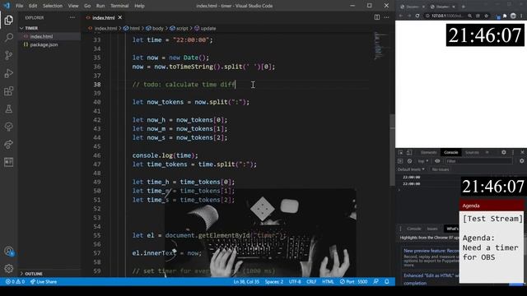Close the DevTools panel
Image resolution: width=527 pixels, height=296 pixels.
click(x=522, y=152)
